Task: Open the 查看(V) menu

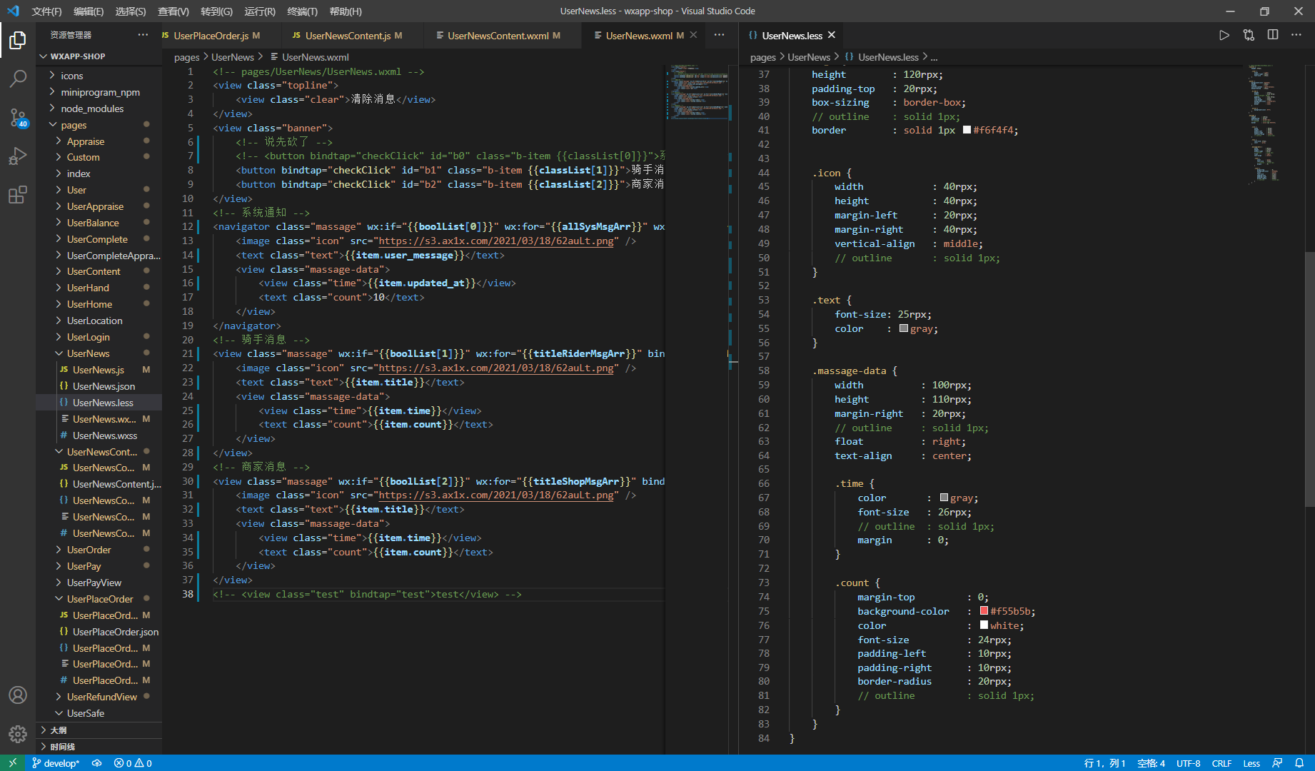Action: 173,11
